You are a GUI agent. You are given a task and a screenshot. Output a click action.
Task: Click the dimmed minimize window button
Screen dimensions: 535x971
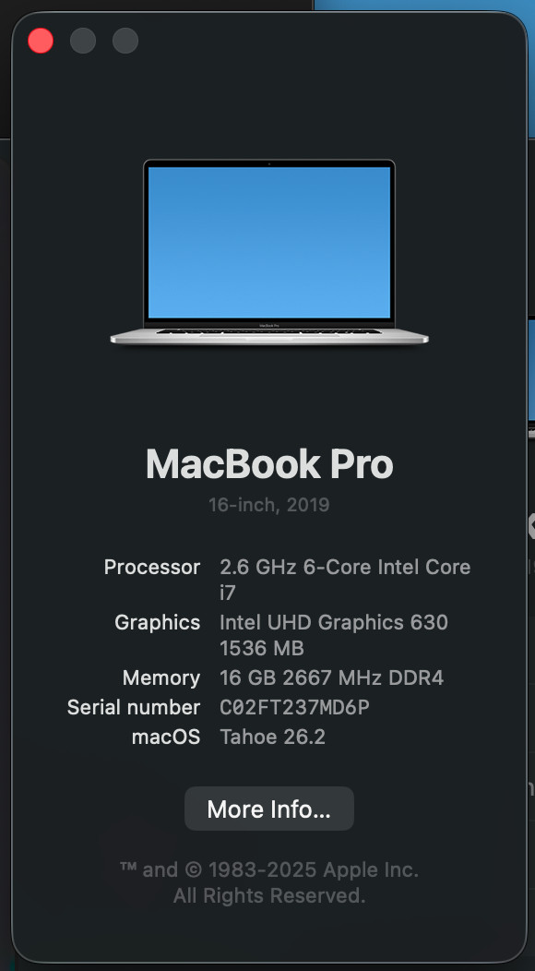(83, 41)
